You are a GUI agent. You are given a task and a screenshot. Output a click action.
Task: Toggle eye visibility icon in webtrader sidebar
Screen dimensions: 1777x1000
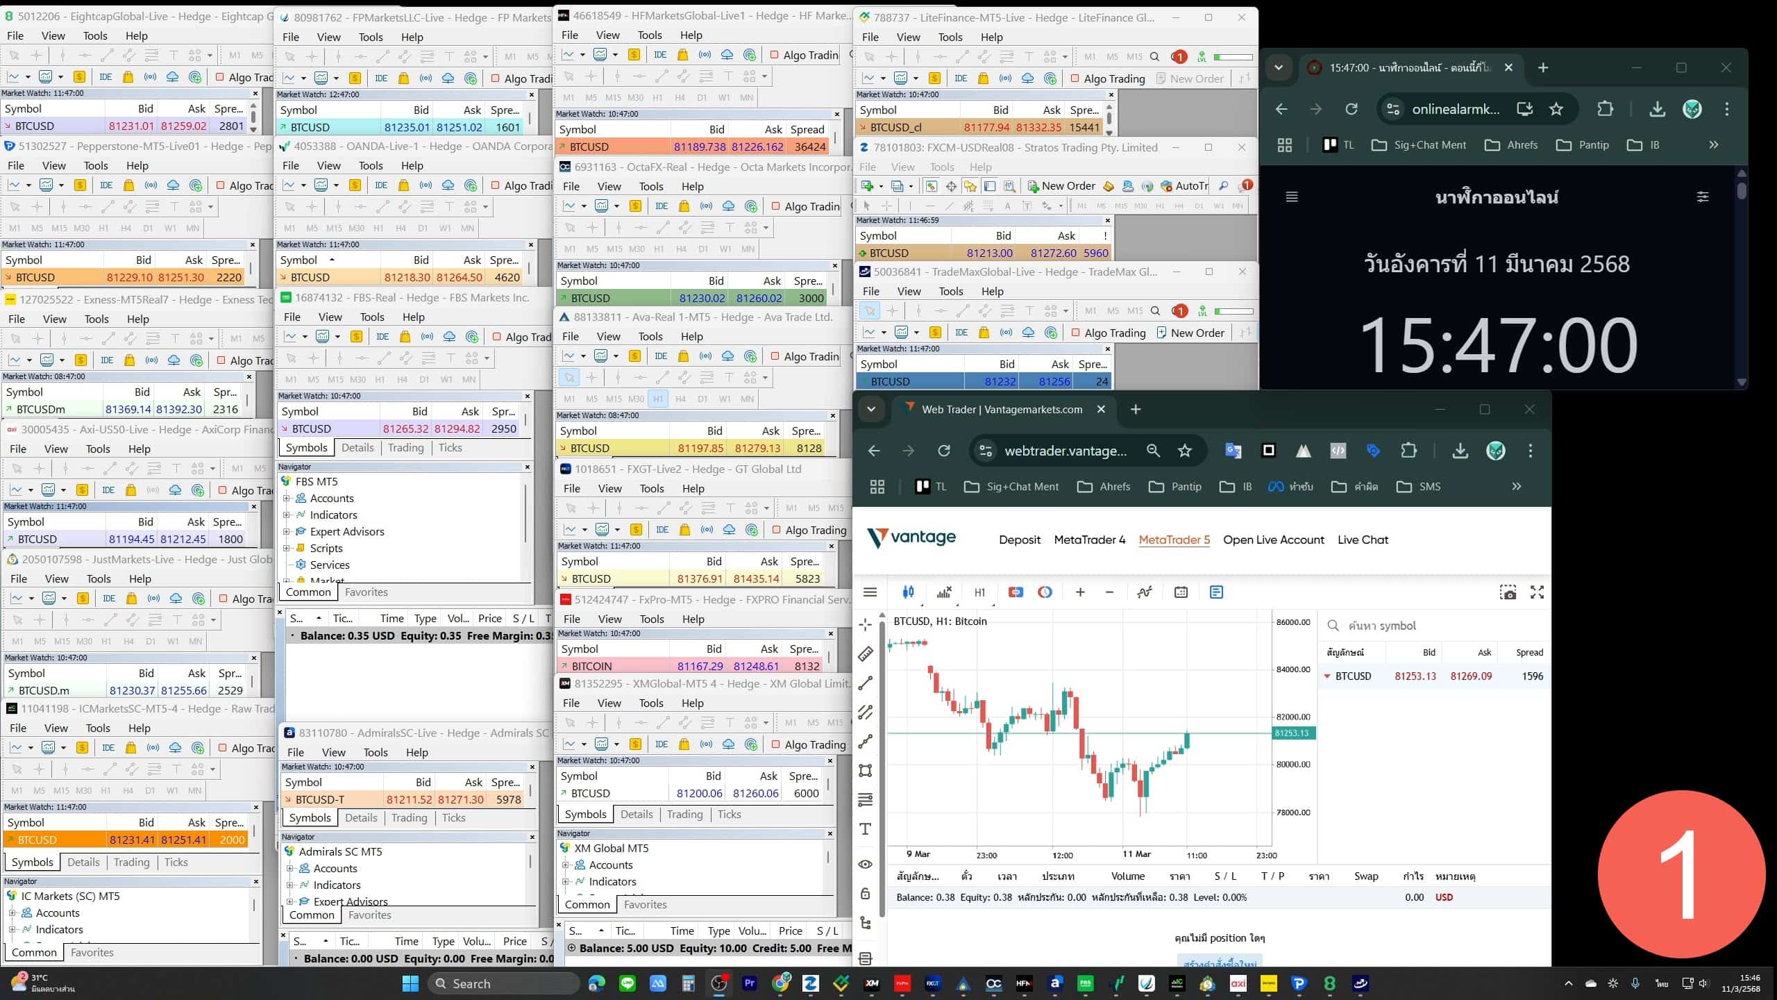[x=866, y=864]
